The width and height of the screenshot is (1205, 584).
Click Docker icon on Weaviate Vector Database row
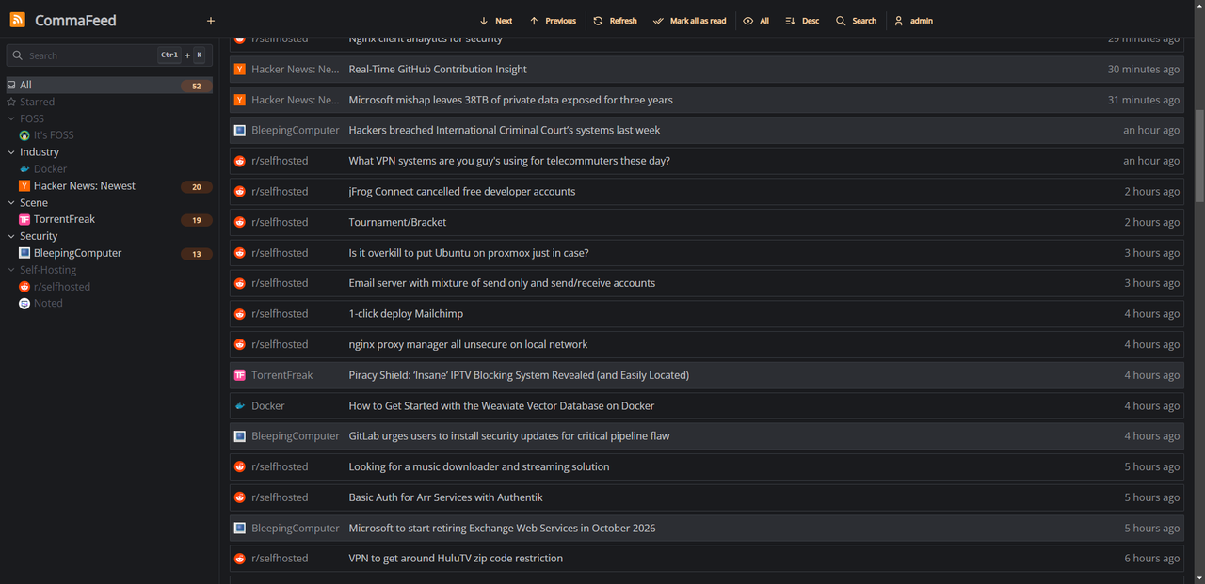pos(240,406)
